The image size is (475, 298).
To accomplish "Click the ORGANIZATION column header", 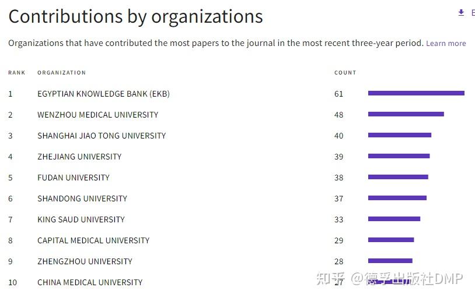I will point(61,73).
